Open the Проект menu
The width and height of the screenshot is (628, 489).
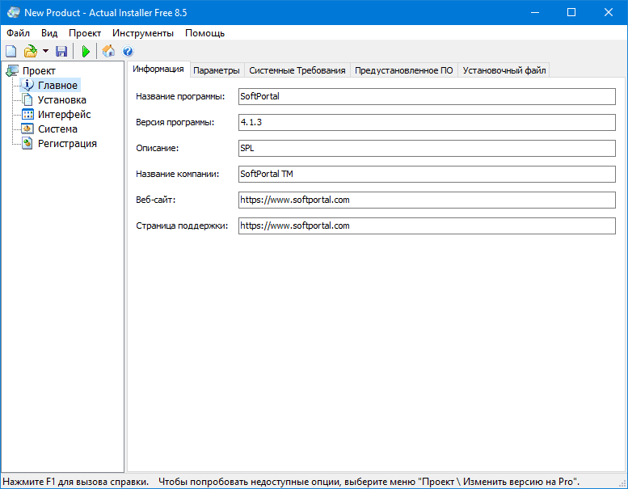(x=85, y=33)
